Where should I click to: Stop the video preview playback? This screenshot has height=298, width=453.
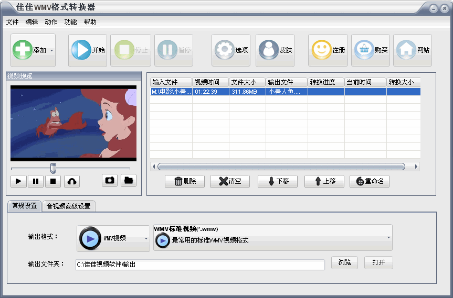[53, 181]
